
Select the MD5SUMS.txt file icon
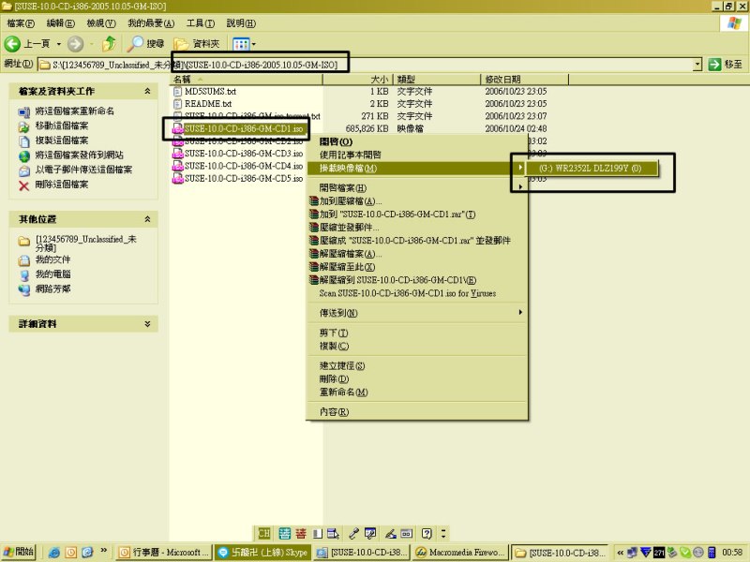pos(177,91)
